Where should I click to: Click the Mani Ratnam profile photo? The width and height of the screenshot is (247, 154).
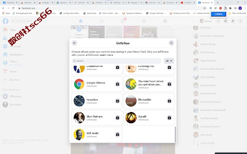(79, 117)
